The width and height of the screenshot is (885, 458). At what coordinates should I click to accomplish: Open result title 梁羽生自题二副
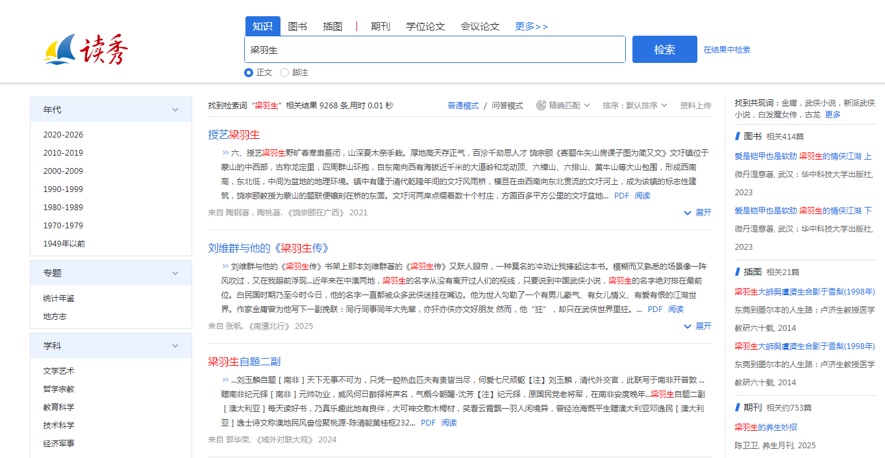coord(244,362)
